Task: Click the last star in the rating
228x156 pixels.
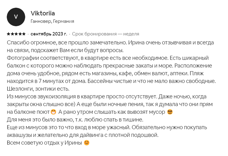Action: pos(24,34)
